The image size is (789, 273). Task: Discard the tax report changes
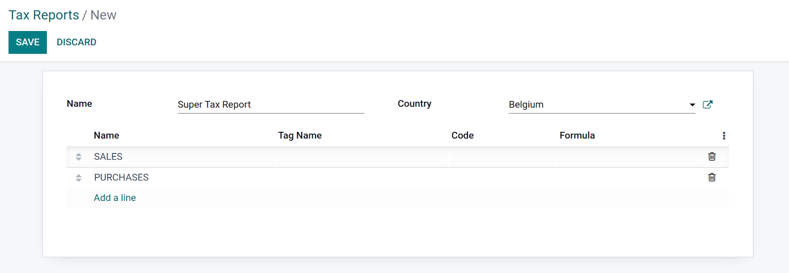[76, 42]
